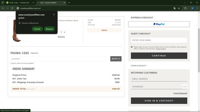Image resolution: width=200 pixels, height=112 pixels.
Task: Go forward to the next page
Action: 7,8
